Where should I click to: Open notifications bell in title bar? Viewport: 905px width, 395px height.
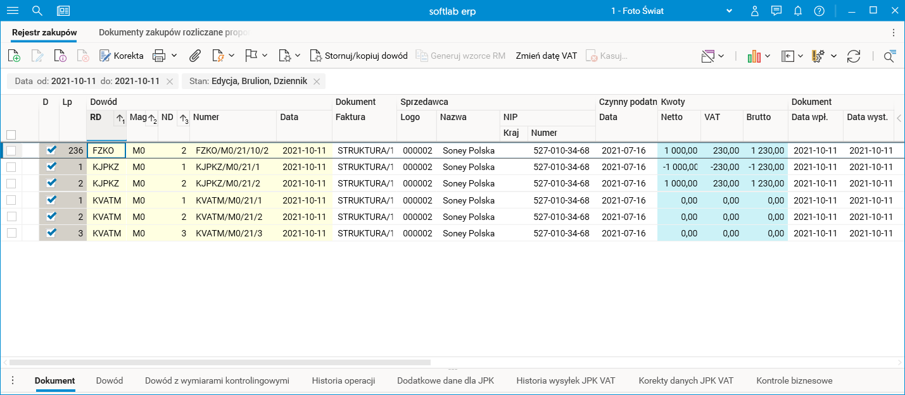pyautogui.click(x=798, y=11)
